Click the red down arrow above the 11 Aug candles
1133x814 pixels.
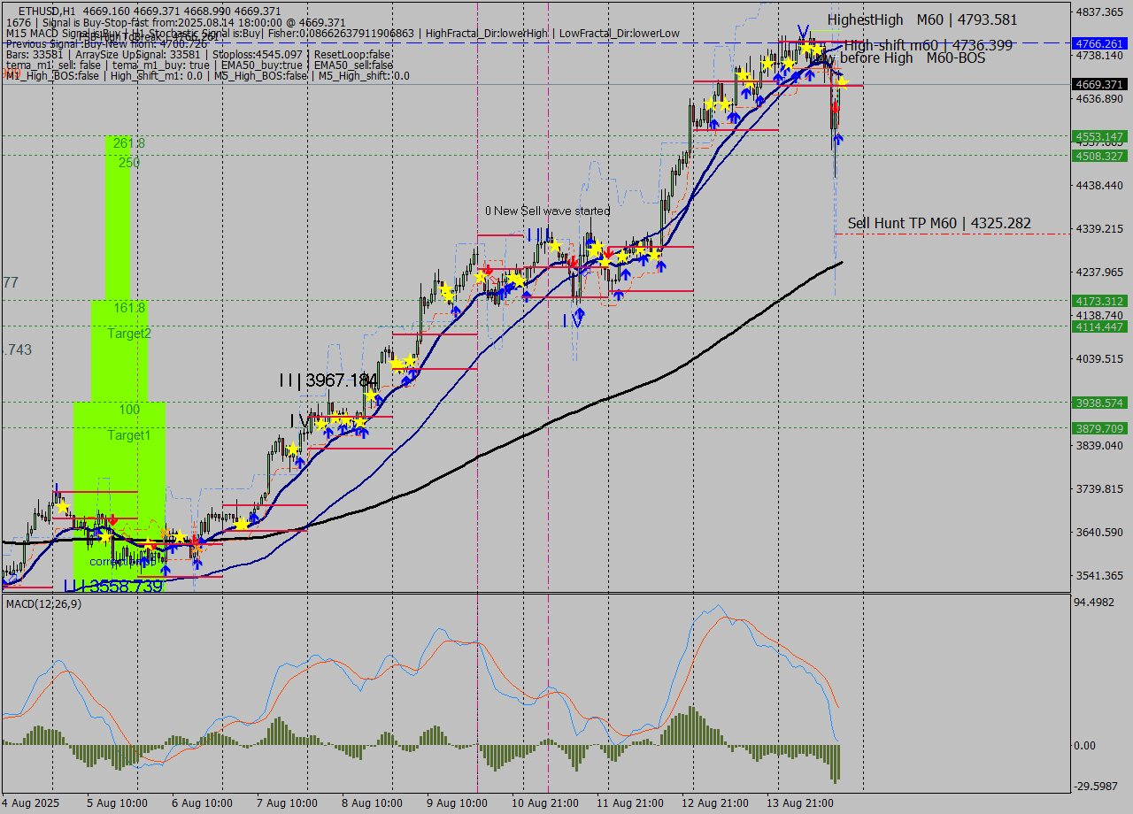point(608,254)
